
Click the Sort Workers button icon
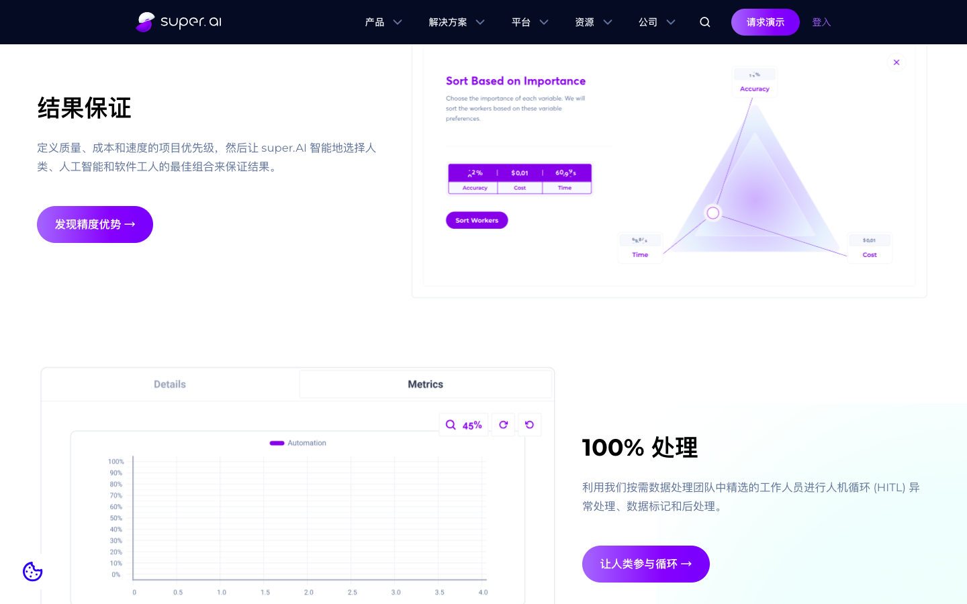point(477,220)
